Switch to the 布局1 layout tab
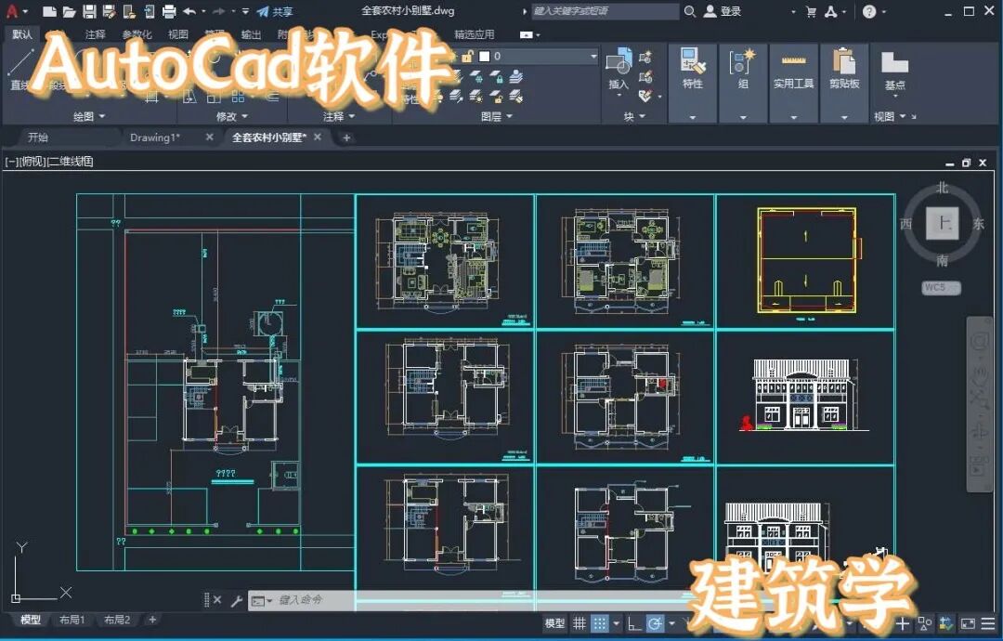The height and width of the screenshot is (641, 1003). tap(72, 620)
